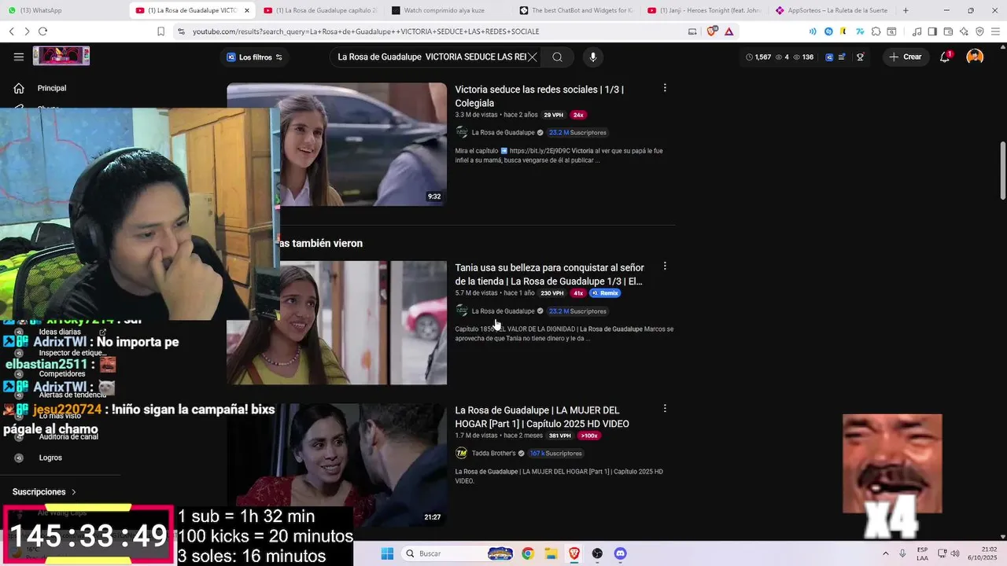Click the 24x badge on Victoria video

[578, 115]
